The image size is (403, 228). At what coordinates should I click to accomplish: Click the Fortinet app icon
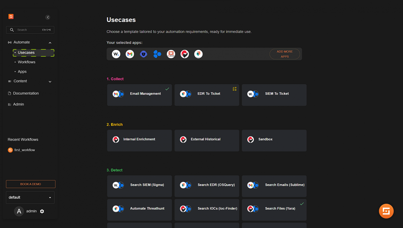pyautogui.click(x=171, y=54)
